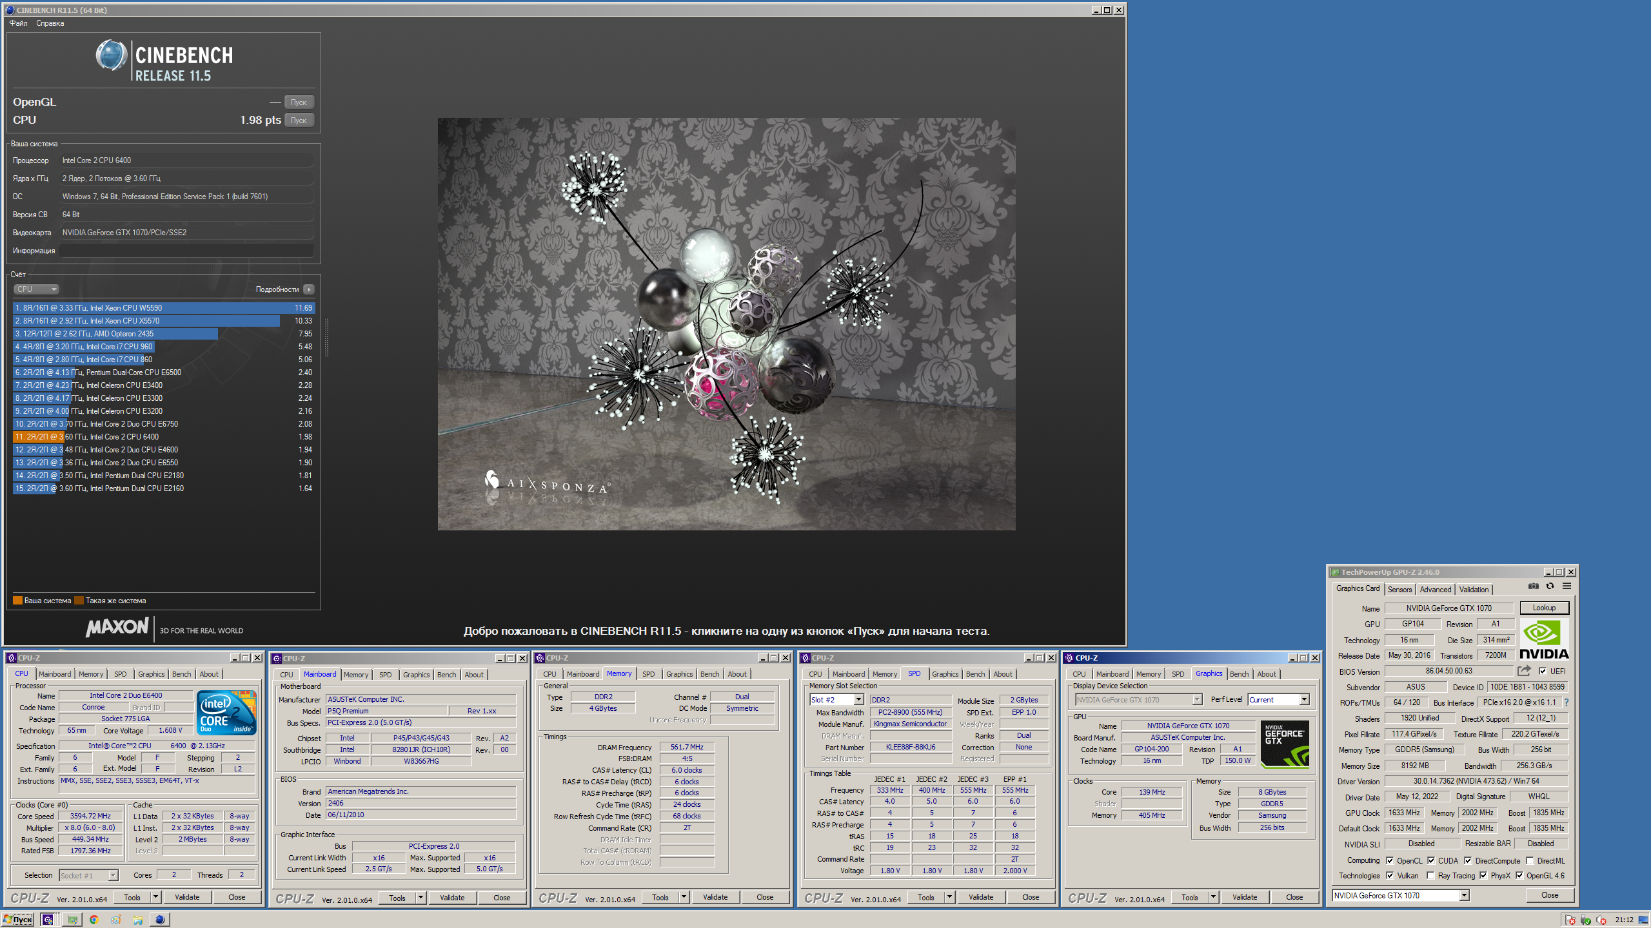This screenshot has width=1651, height=928.
Task: Take a screenshot with GPU-Z camera icon
Action: [x=1533, y=586]
